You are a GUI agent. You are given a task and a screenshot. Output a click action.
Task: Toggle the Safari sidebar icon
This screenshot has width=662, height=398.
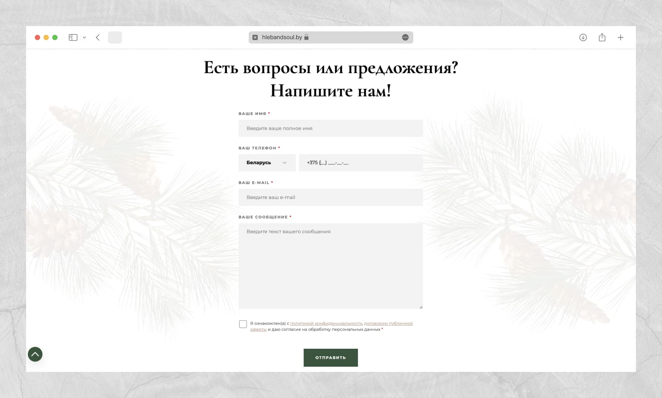(x=73, y=37)
